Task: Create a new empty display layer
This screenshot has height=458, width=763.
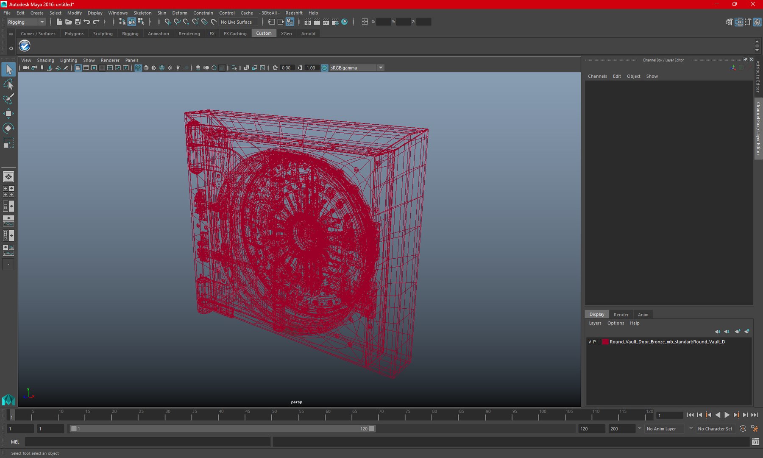Action: coord(738,332)
